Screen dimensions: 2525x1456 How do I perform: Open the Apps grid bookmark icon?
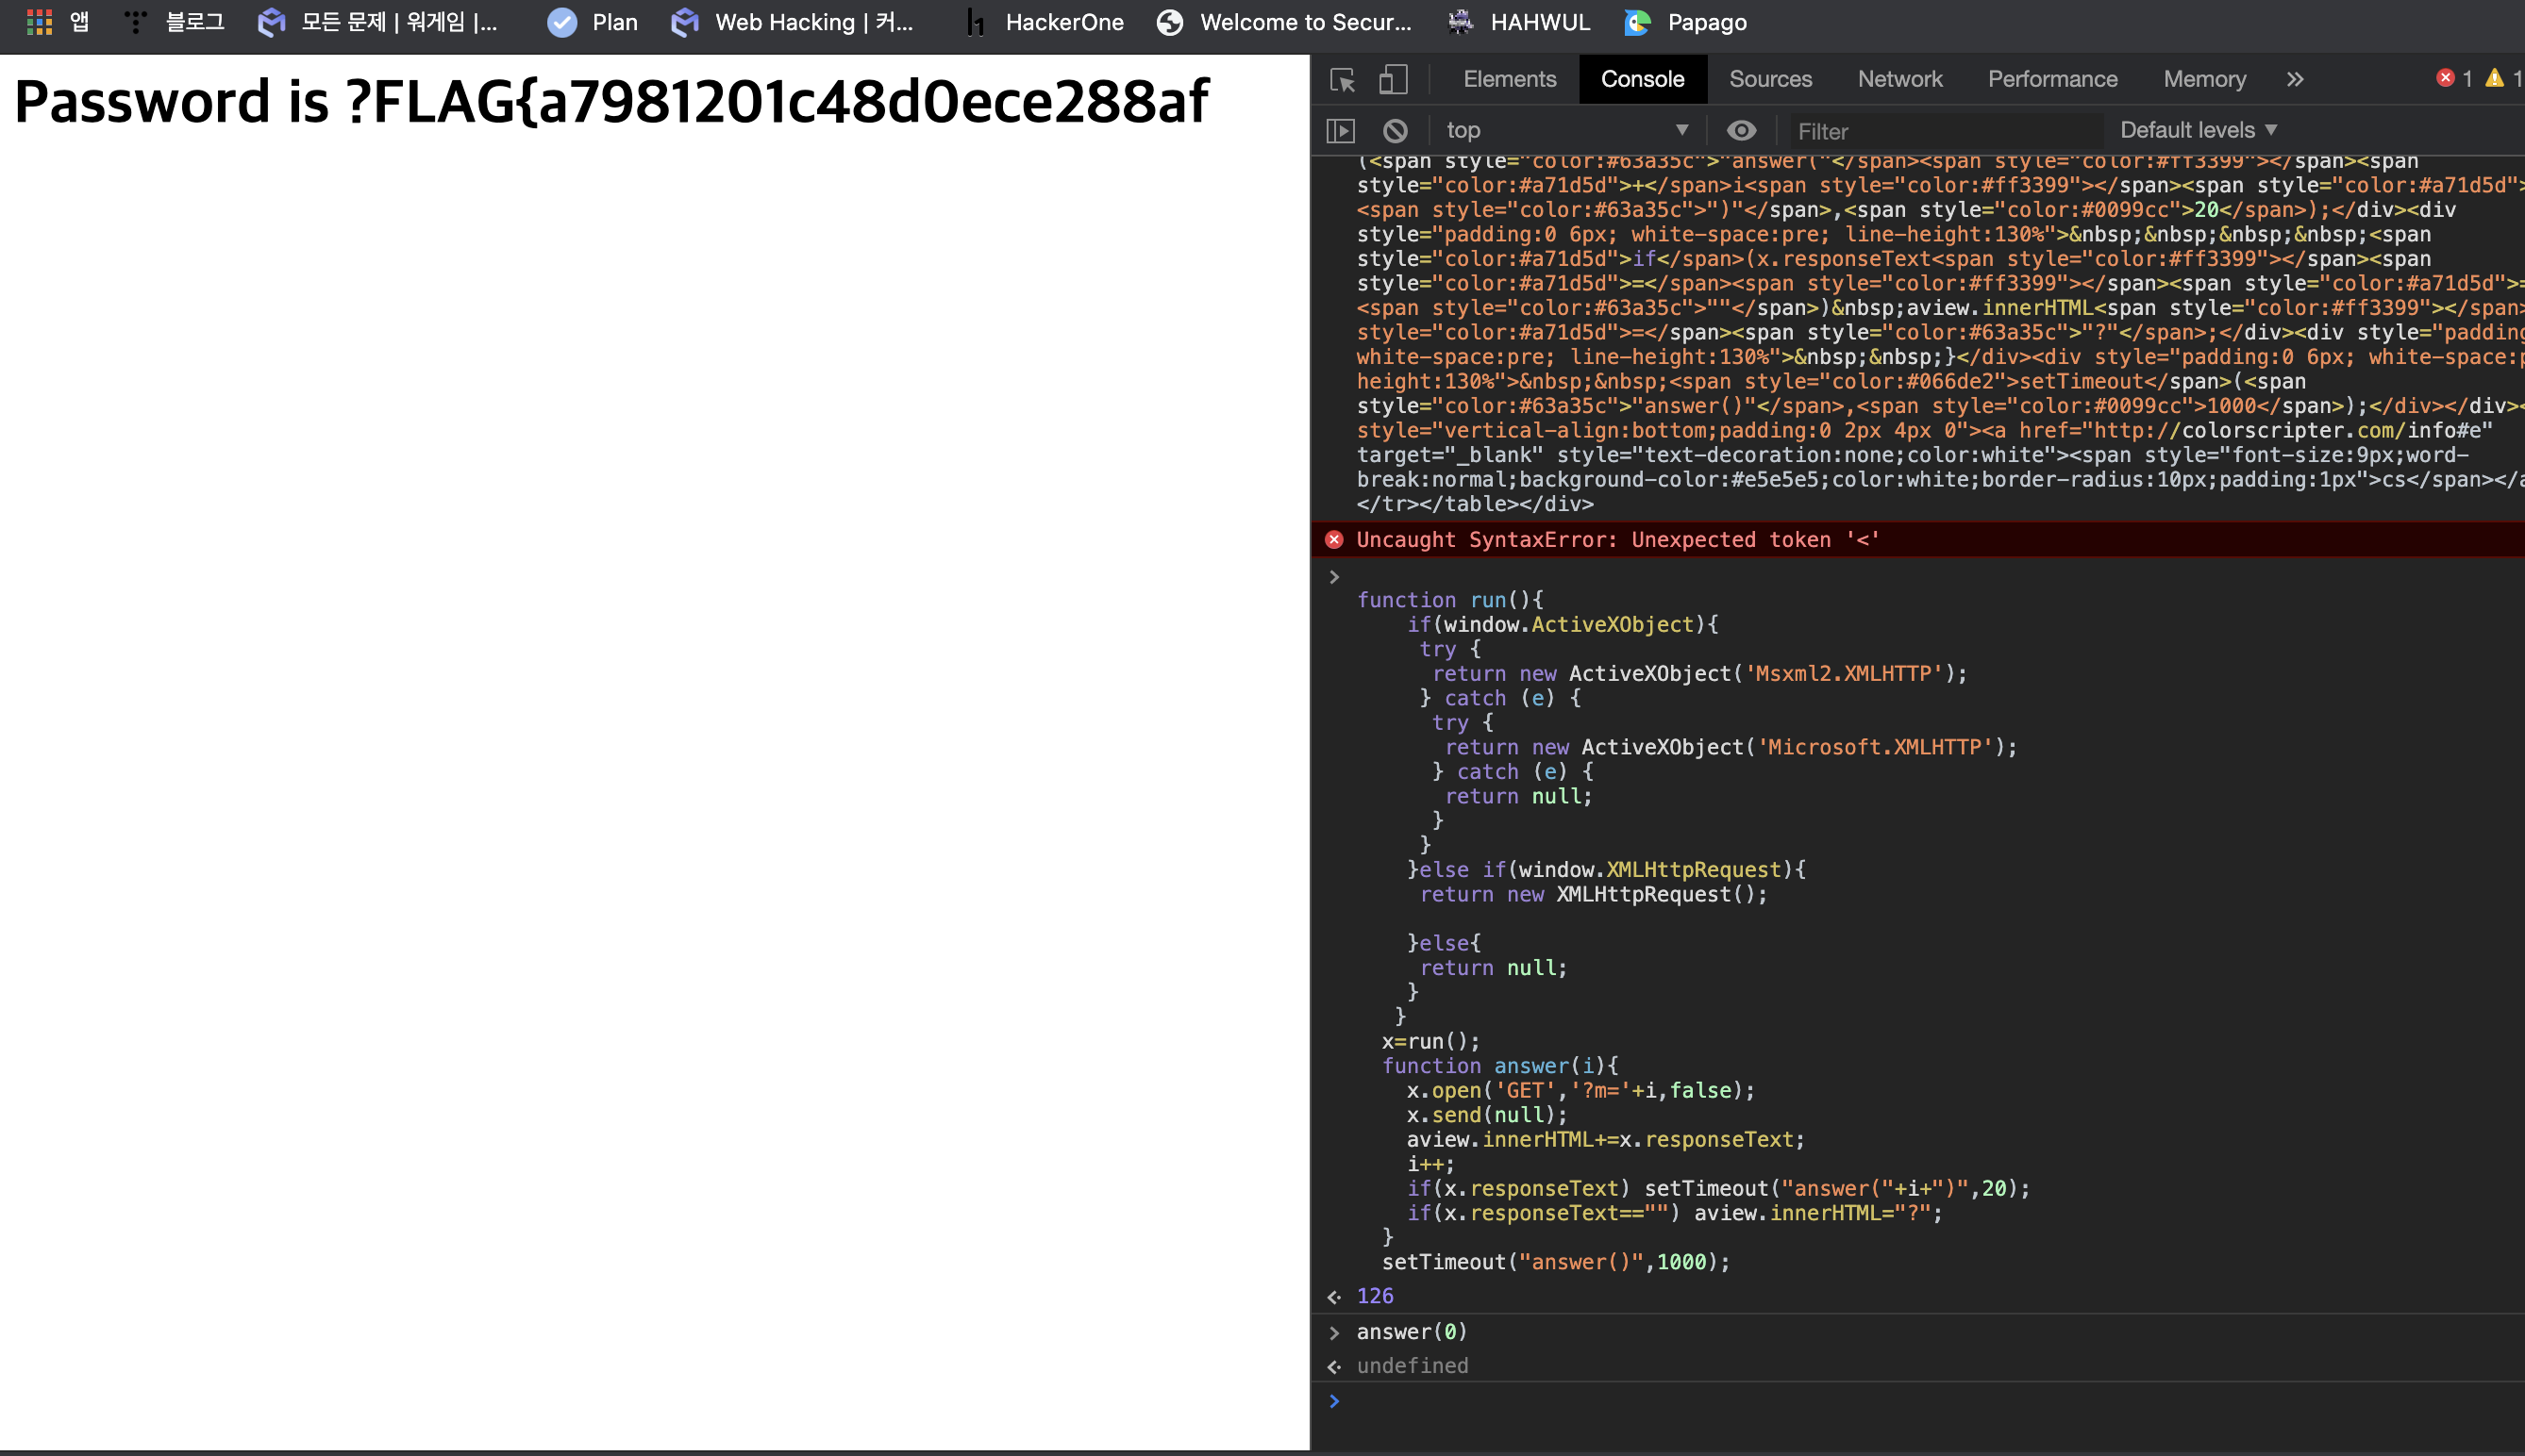(39, 22)
